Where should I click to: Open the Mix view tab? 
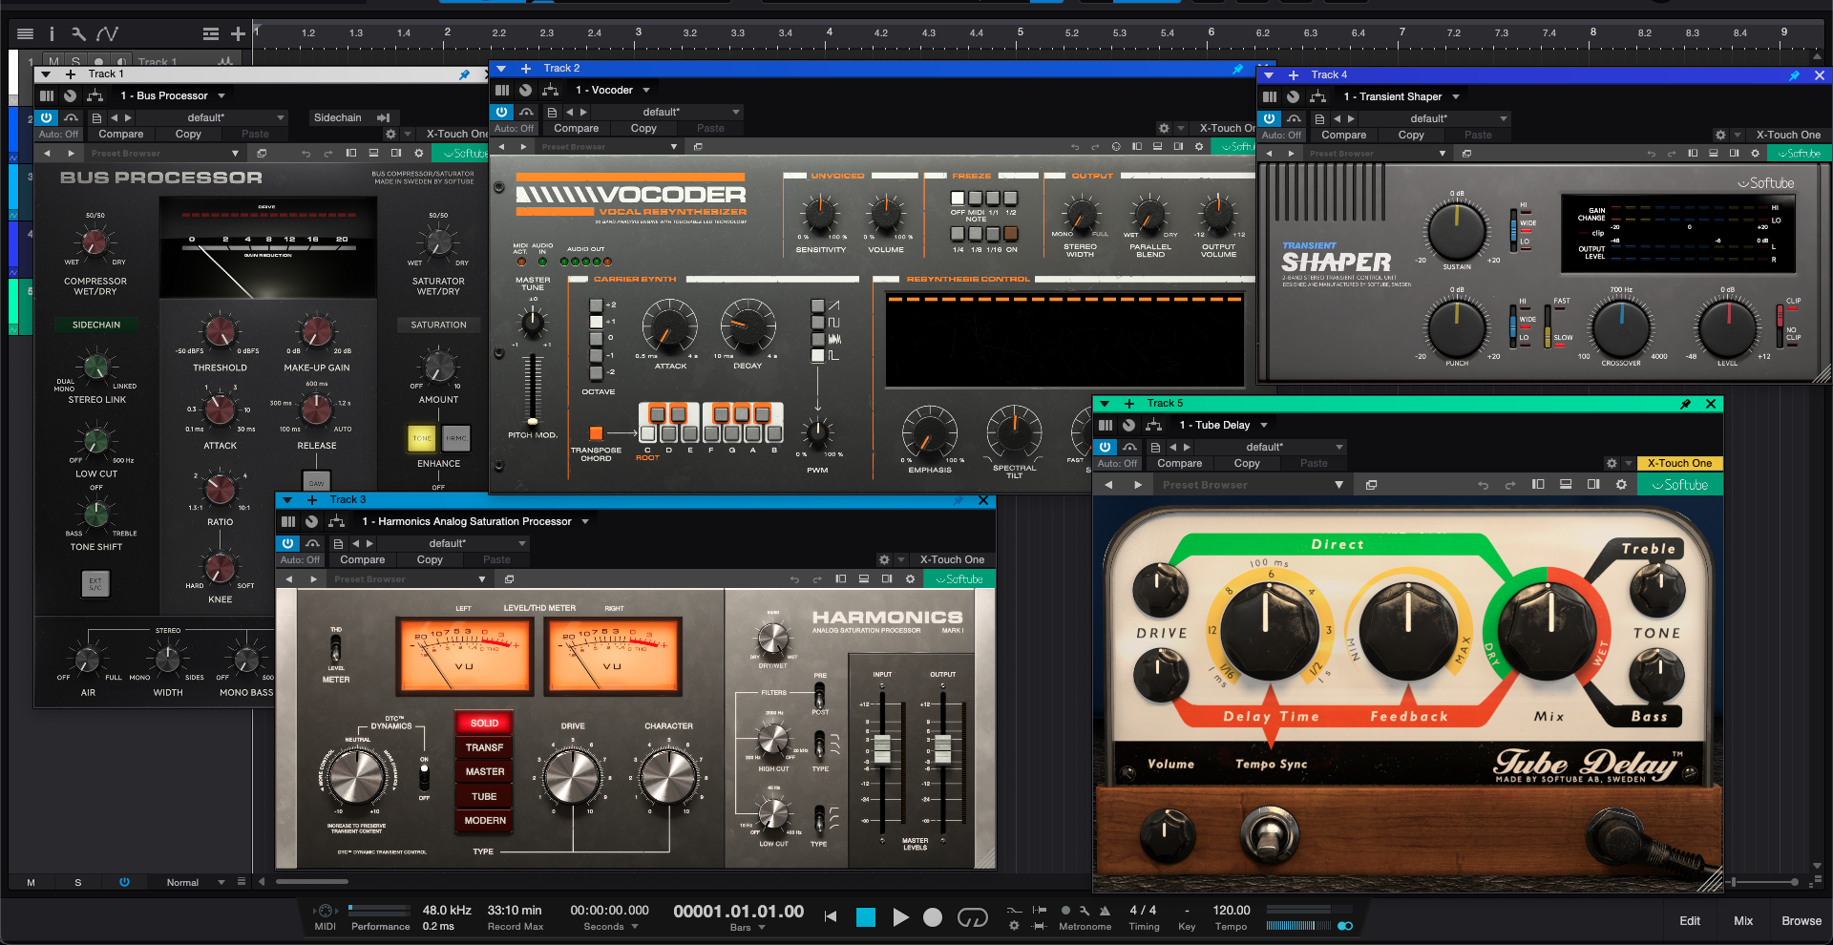[1743, 921]
